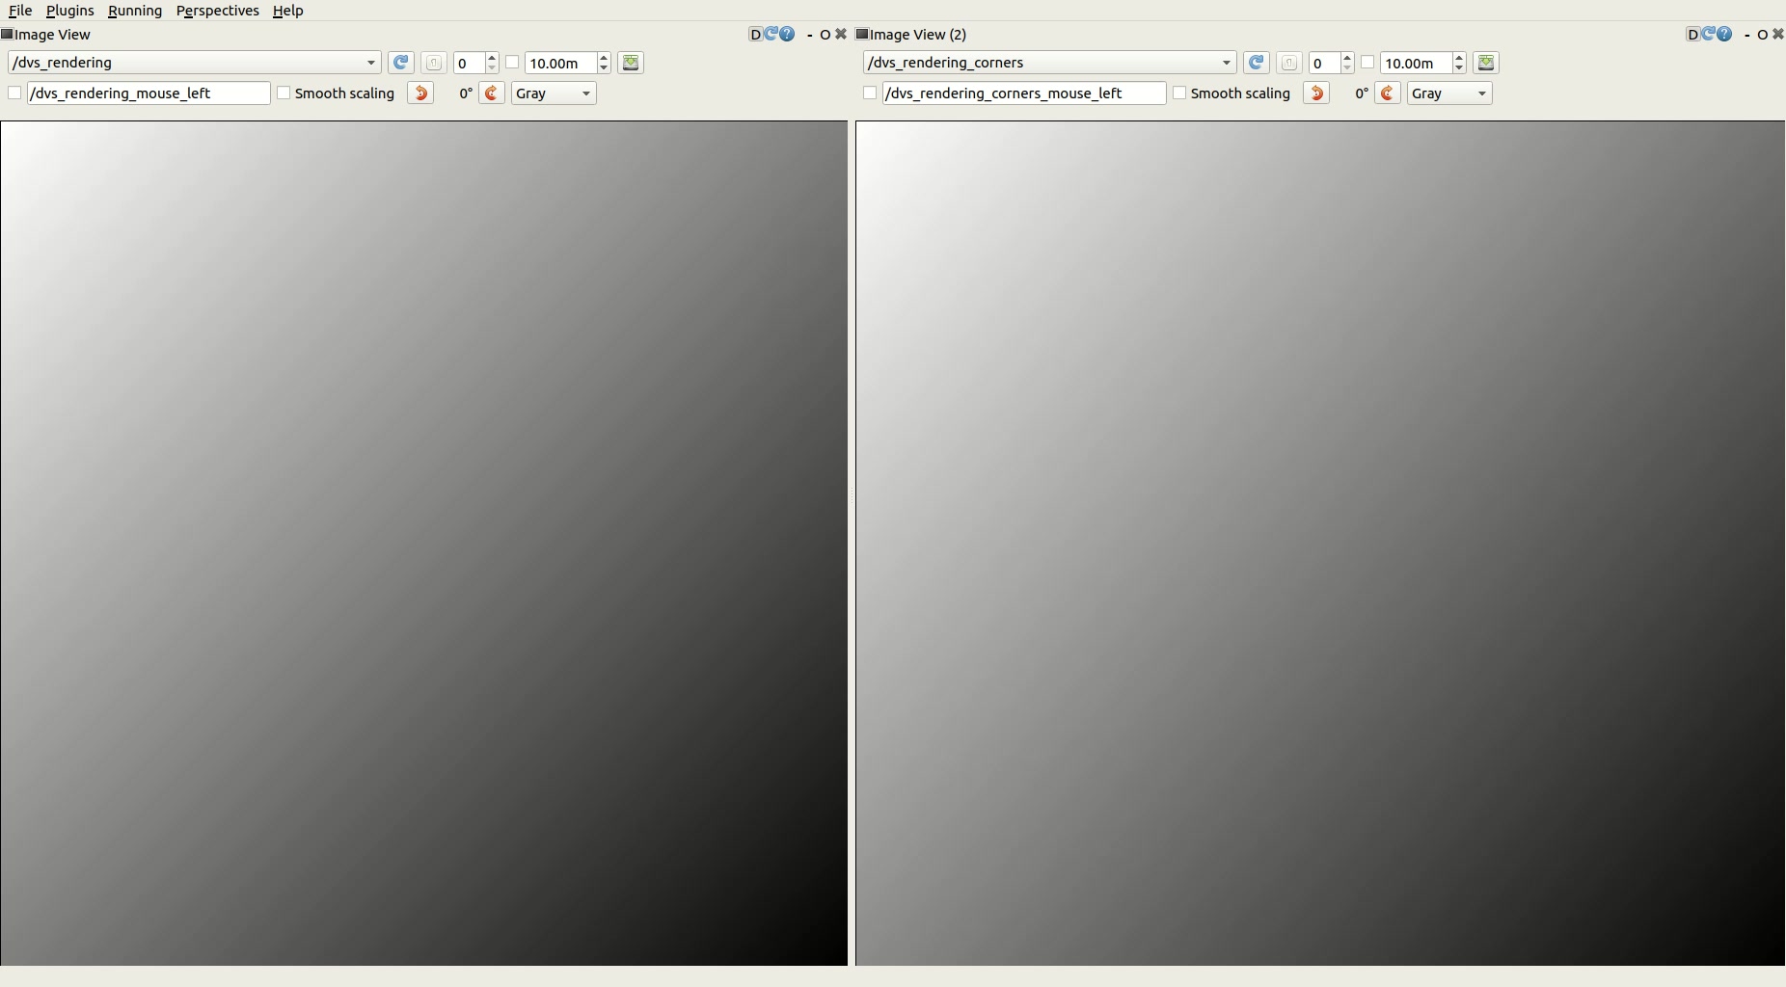
Task: Open the Help menu
Action: pyautogui.click(x=287, y=11)
